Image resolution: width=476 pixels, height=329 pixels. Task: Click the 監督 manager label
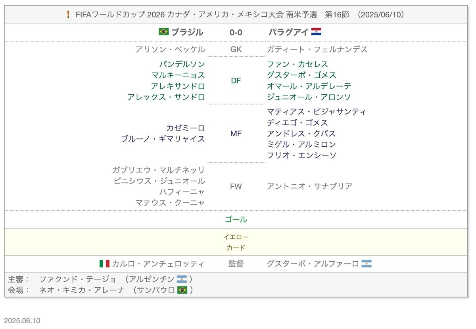pos(236,264)
